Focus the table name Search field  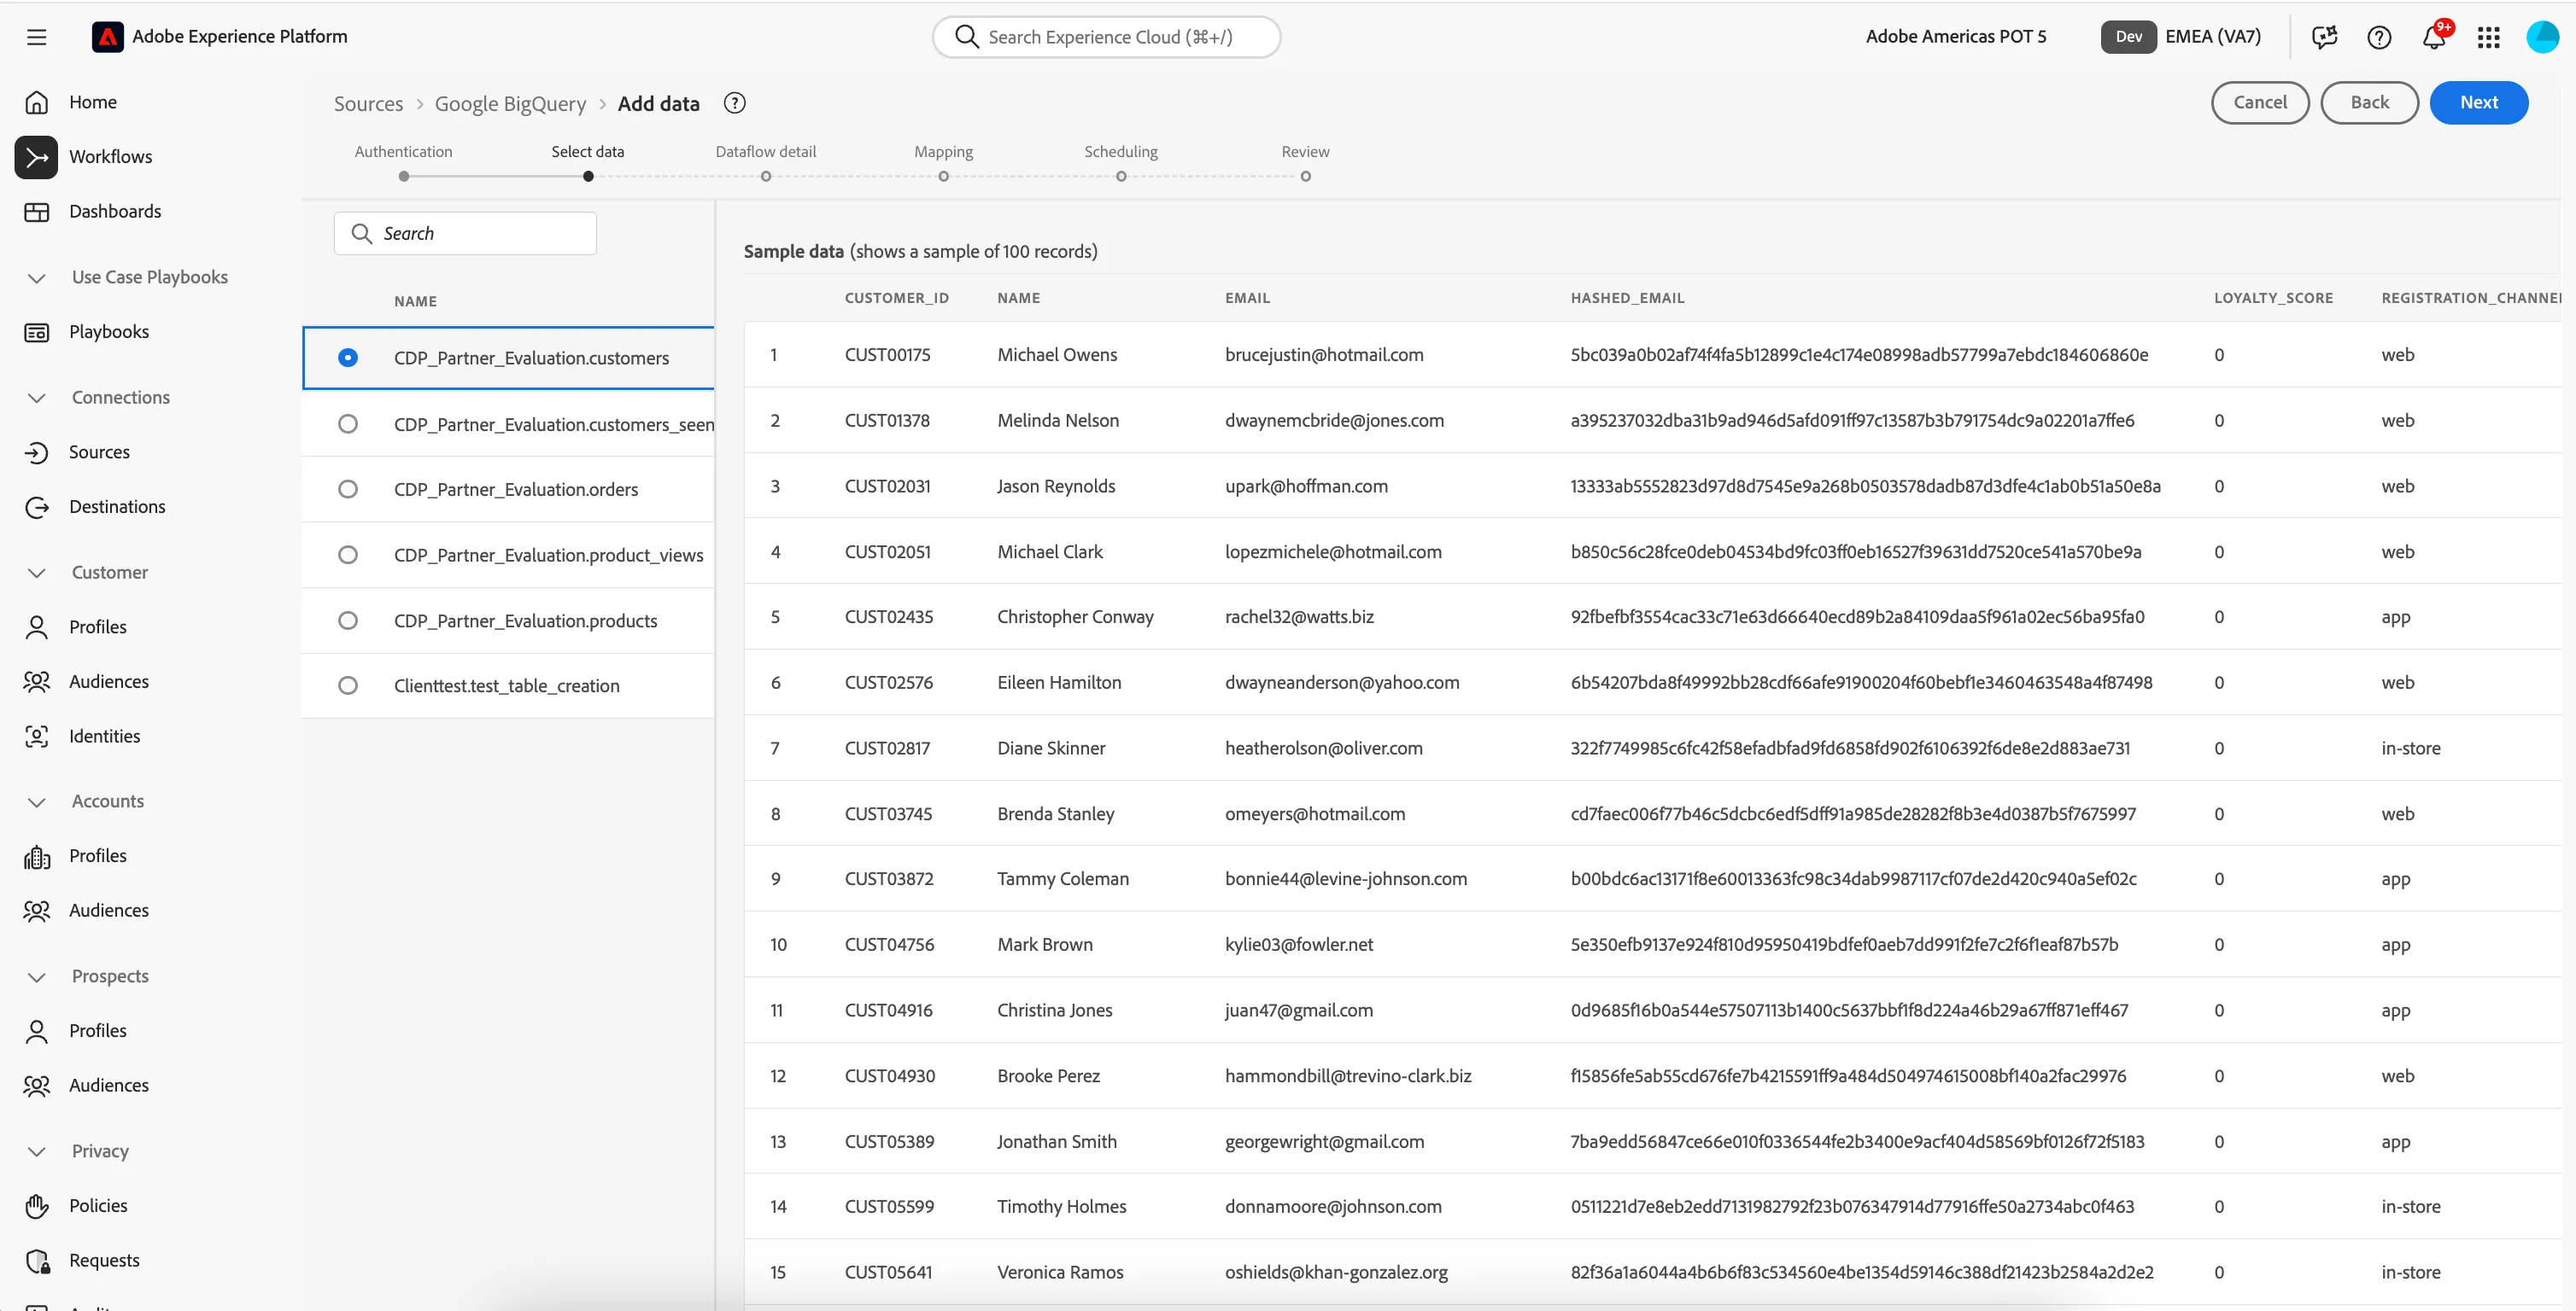pos(465,234)
